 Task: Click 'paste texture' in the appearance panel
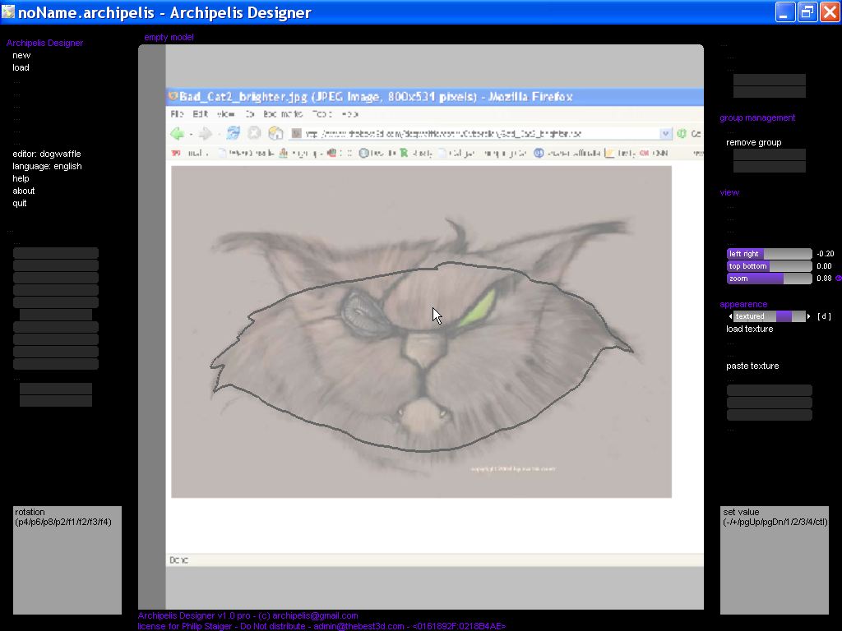tap(752, 366)
